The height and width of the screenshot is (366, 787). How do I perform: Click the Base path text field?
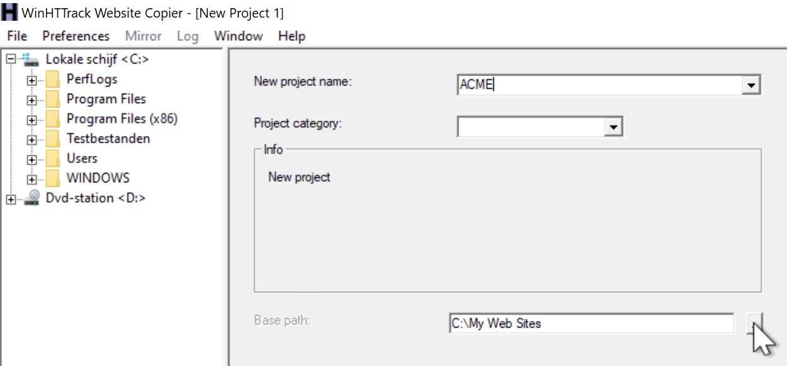click(x=591, y=323)
